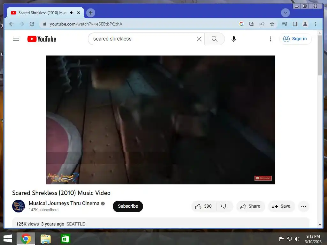This screenshot has width=327, height=245.
Task: Subscribe to the channel with black button
Action: click(x=128, y=206)
